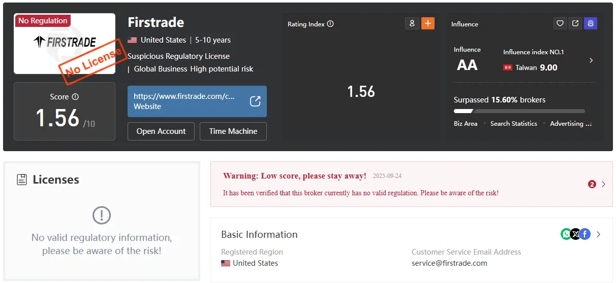616x283 pixels.
Task: Expand the Influence index chevron arrow
Action: coord(591,60)
